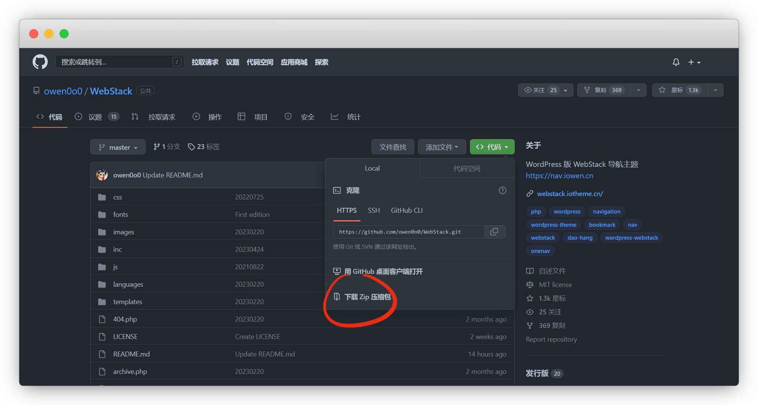Fork the repository with the fork button
The image size is (758, 405).
pos(604,90)
